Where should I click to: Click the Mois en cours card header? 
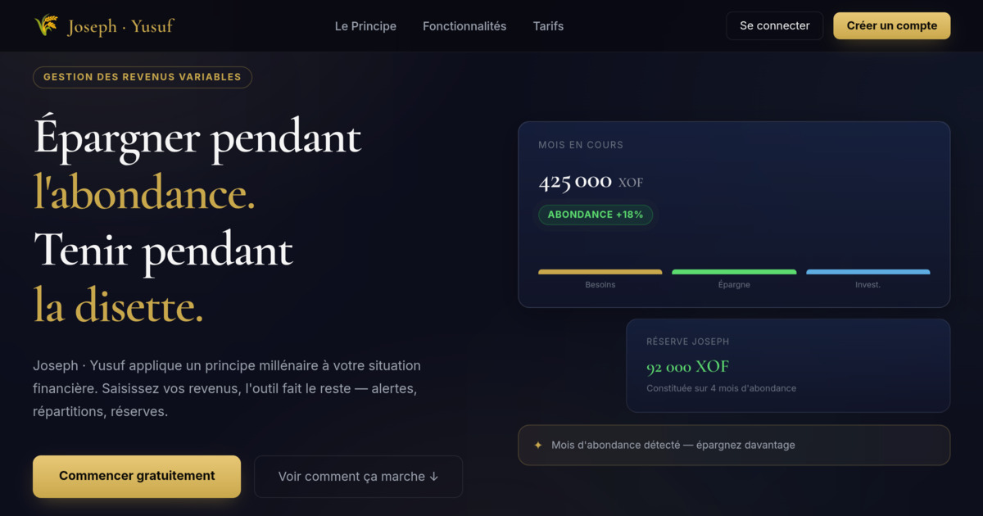pyautogui.click(x=581, y=145)
